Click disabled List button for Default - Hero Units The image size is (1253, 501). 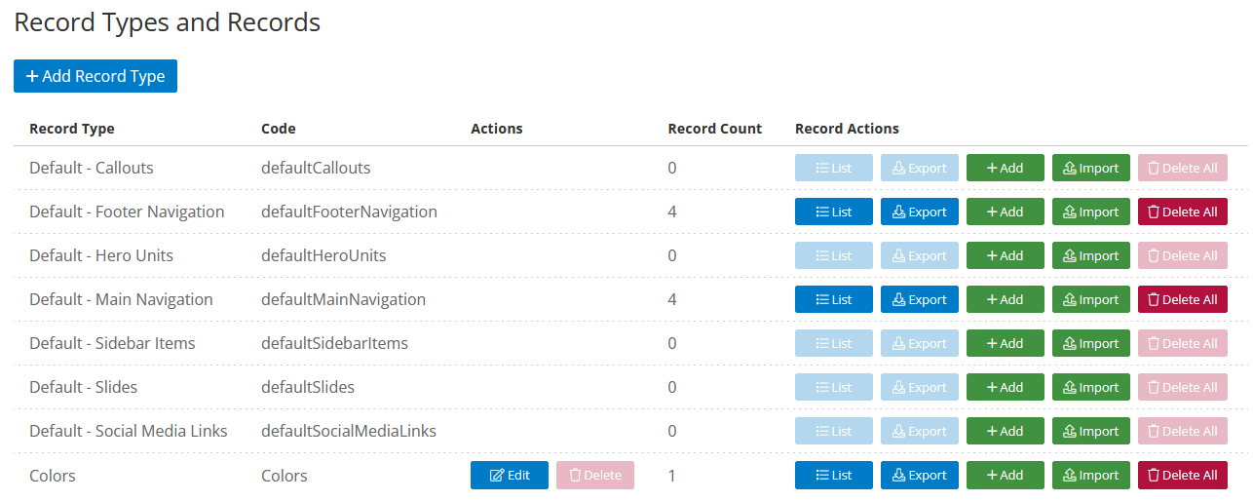(x=834, y=255)
